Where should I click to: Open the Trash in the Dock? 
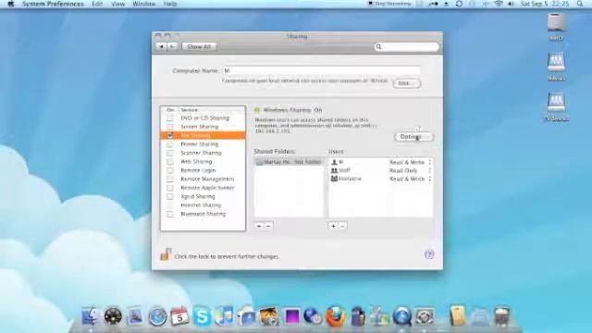[502, 316]
